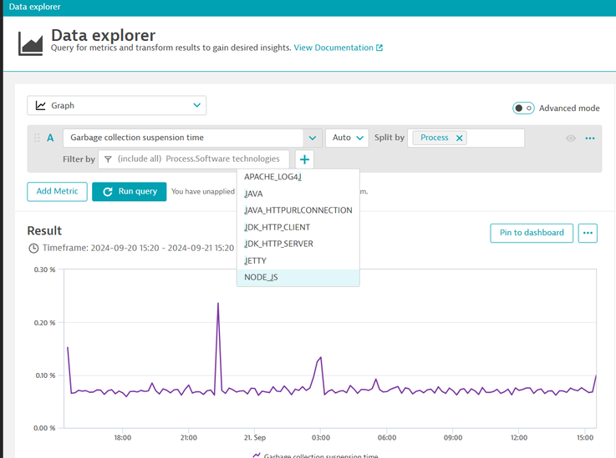Toggle visibility of metric A

pos(571,138)
